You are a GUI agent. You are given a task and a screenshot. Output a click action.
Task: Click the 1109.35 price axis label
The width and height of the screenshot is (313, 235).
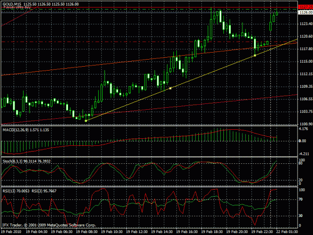tap(306, 86)
